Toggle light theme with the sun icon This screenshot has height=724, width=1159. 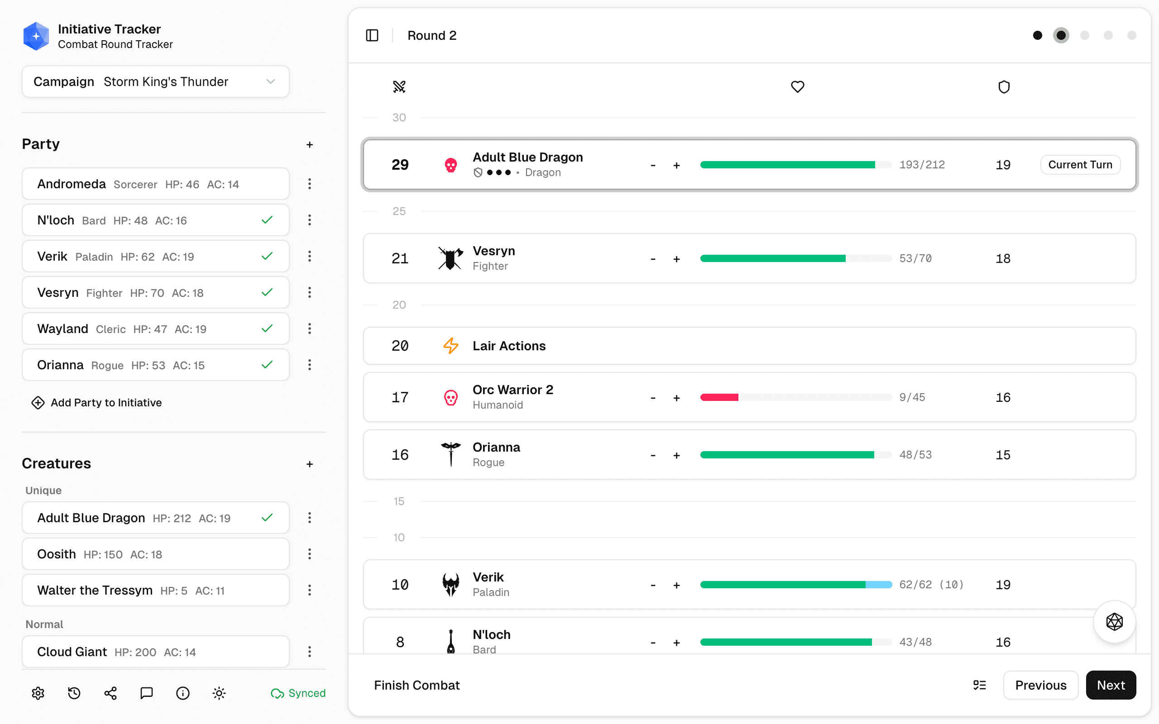(219, 693)
